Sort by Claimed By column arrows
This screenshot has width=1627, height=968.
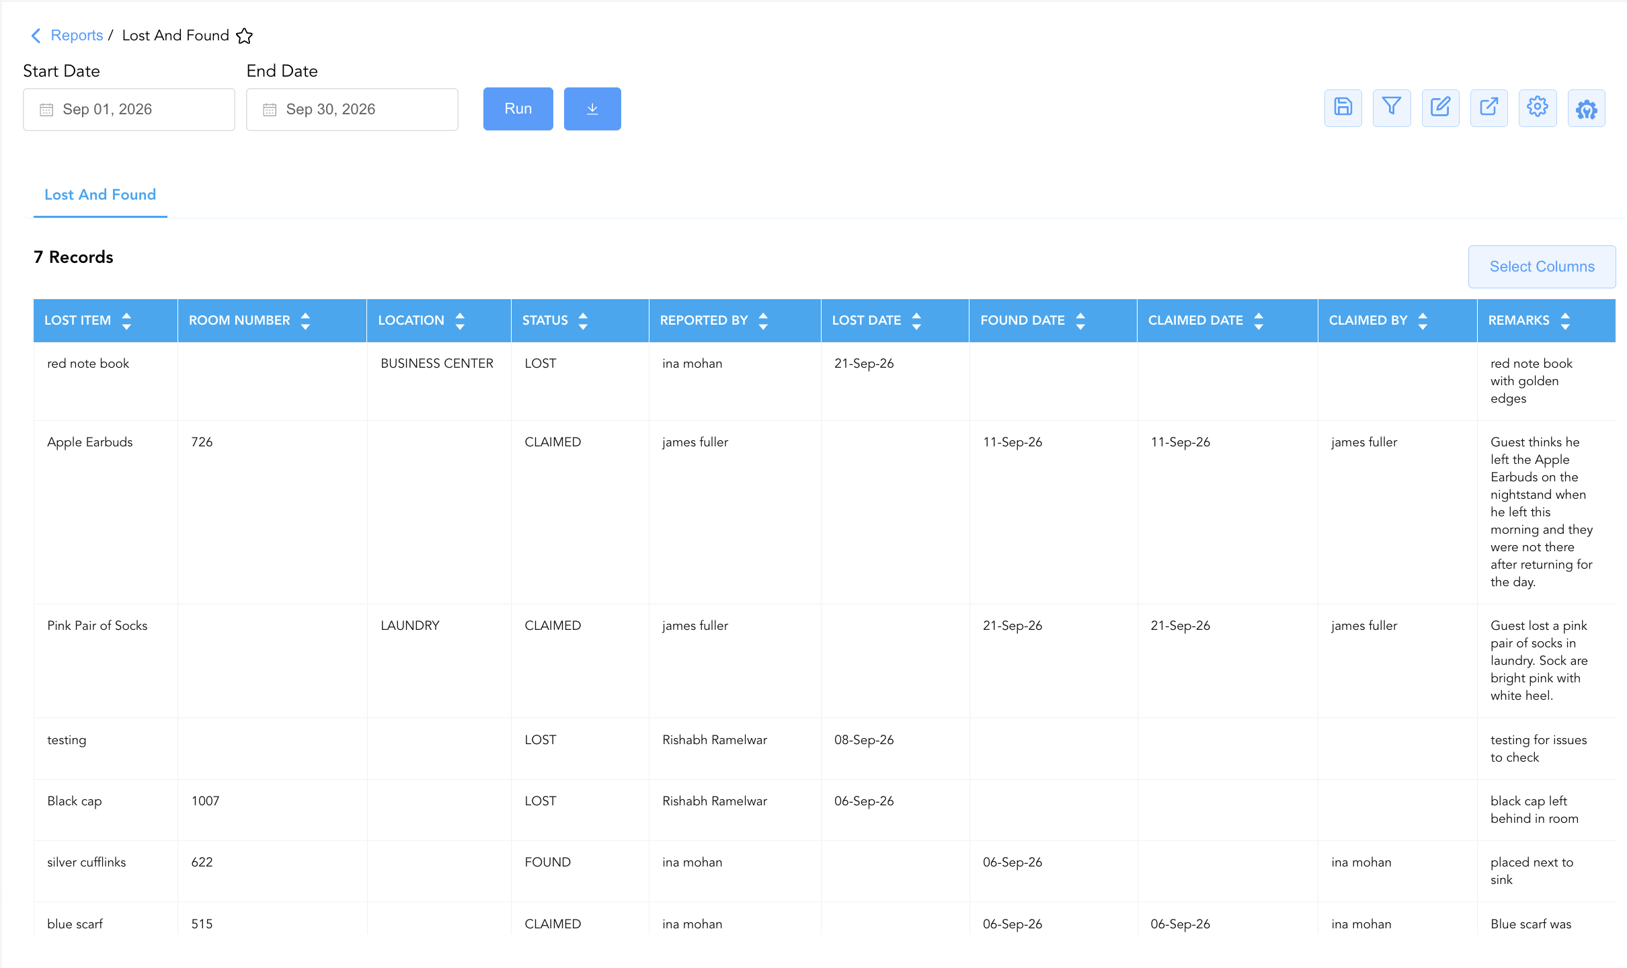pyautogui.click(x=1423, y=321)
